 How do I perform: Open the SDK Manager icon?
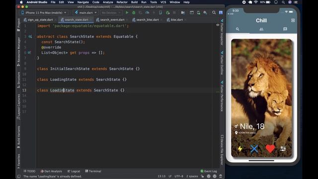point(205,12)
